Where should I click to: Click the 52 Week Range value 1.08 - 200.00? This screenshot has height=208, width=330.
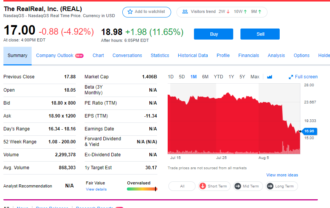pyautogui.click(x=62, y=142)
